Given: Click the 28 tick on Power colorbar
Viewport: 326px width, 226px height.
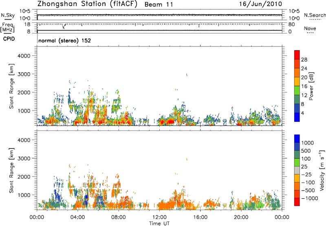Looking at the screenshot, I should (304, 60).
